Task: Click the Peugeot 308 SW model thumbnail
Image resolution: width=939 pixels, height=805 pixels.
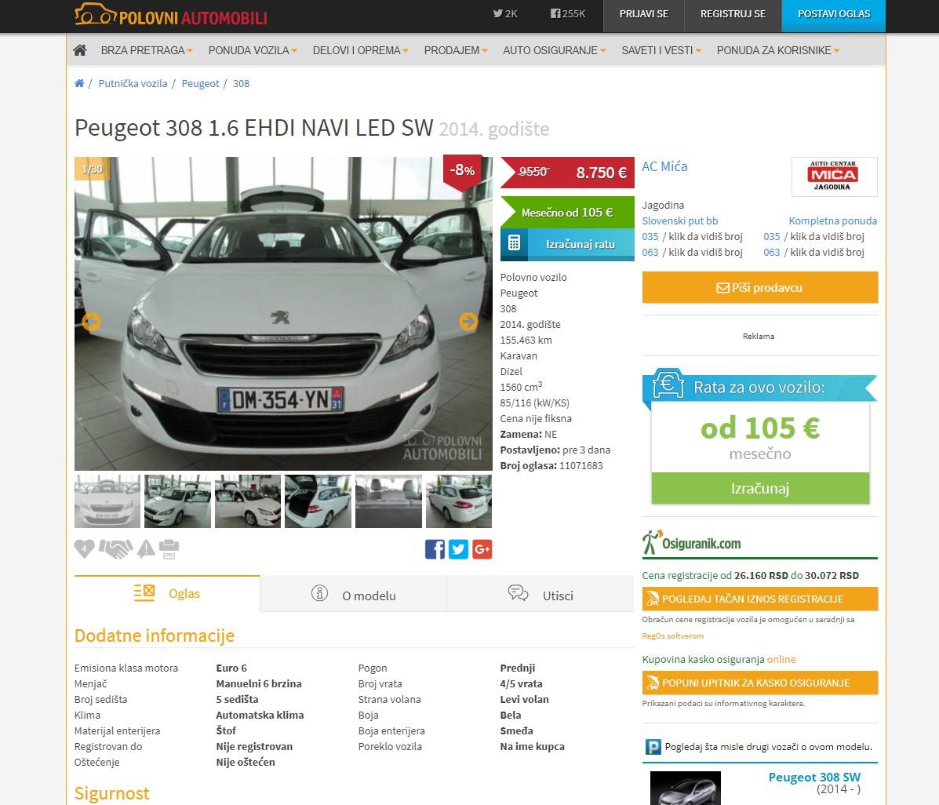Action: pyautogui.click(x=686, y=789)
